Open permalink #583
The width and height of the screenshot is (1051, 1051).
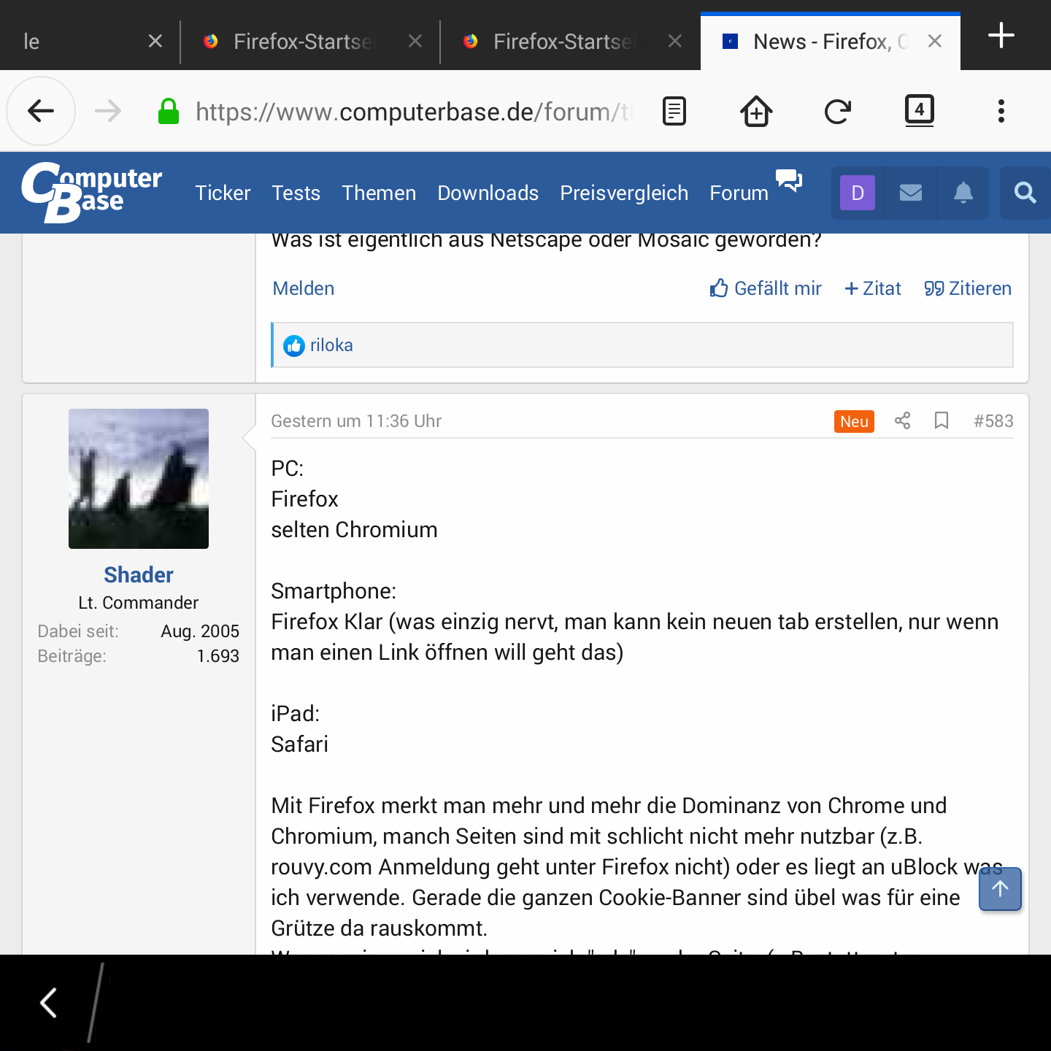click(x=993, y=421)
